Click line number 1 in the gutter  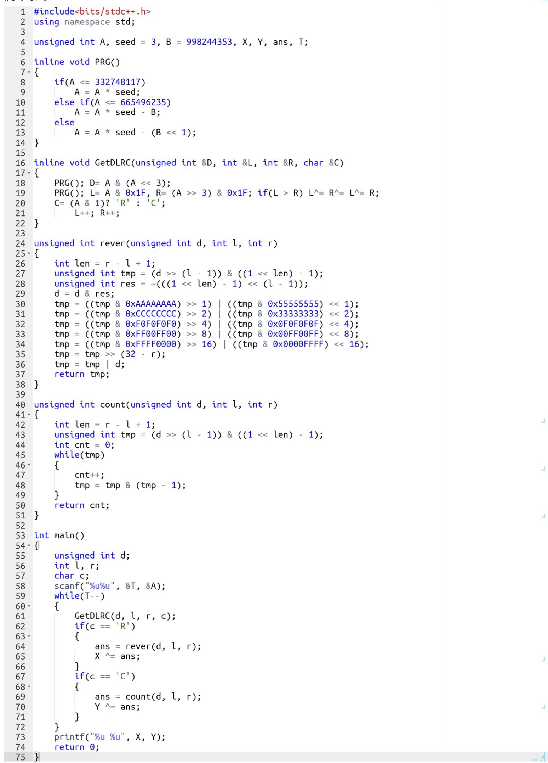coord(23,12)
